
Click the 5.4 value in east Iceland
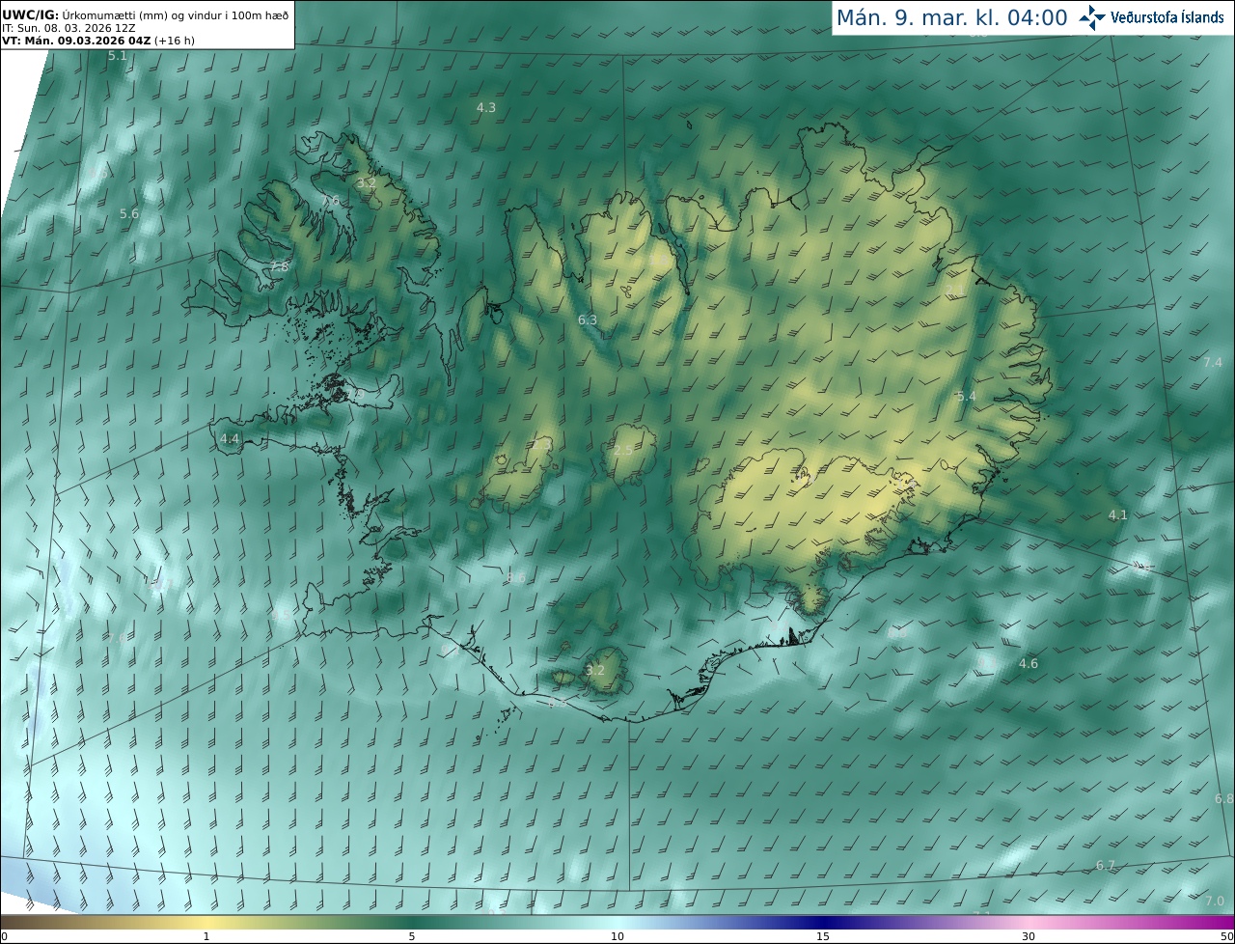coord(967,397)
